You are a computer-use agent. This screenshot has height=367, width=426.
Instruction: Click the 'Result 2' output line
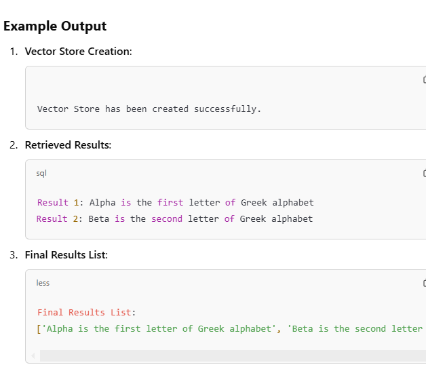174,218
